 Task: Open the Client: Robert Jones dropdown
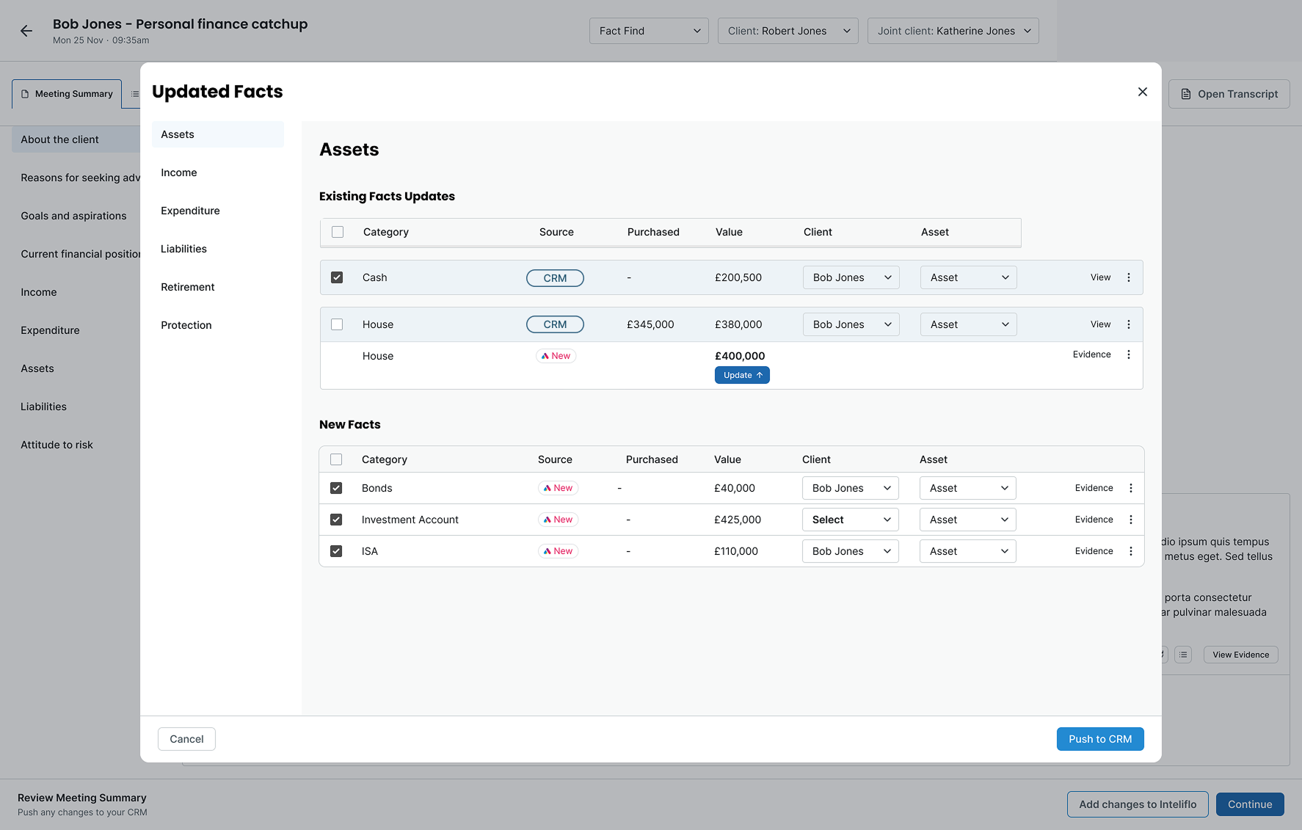point(788,31)
